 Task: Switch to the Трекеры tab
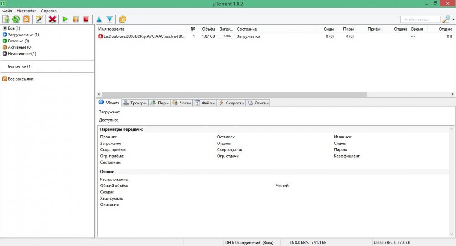click(135, 103)
